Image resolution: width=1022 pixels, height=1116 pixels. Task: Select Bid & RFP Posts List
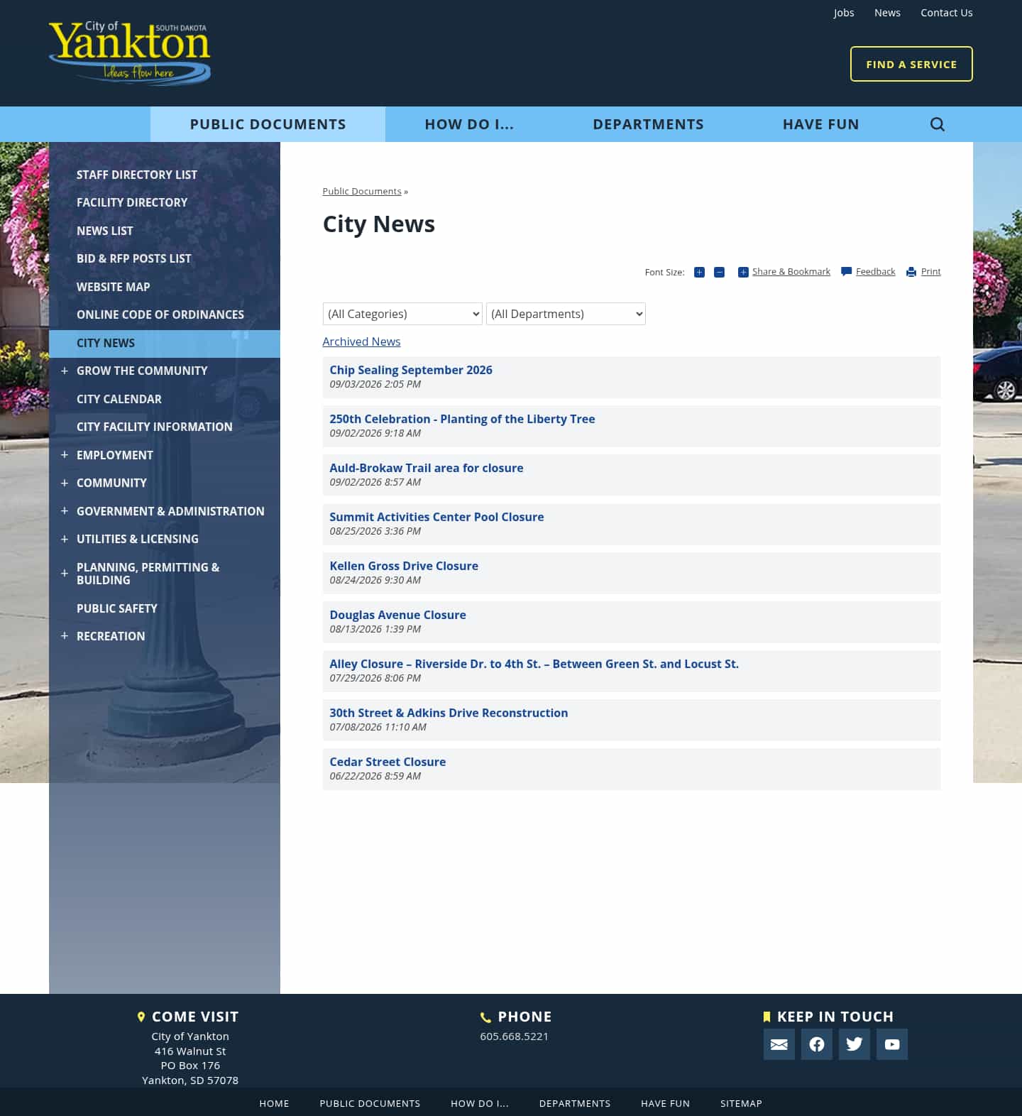pos(134,258)
